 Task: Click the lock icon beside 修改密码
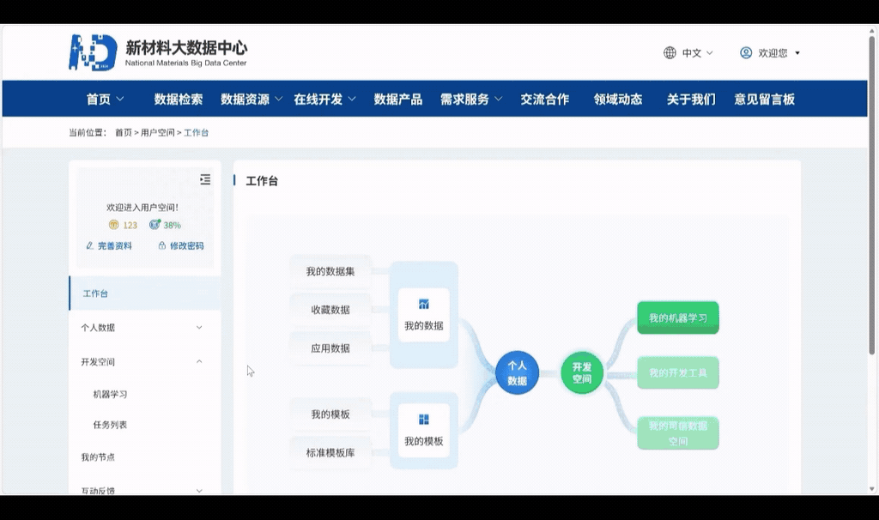pyautogui.click(x=161, y=245)
